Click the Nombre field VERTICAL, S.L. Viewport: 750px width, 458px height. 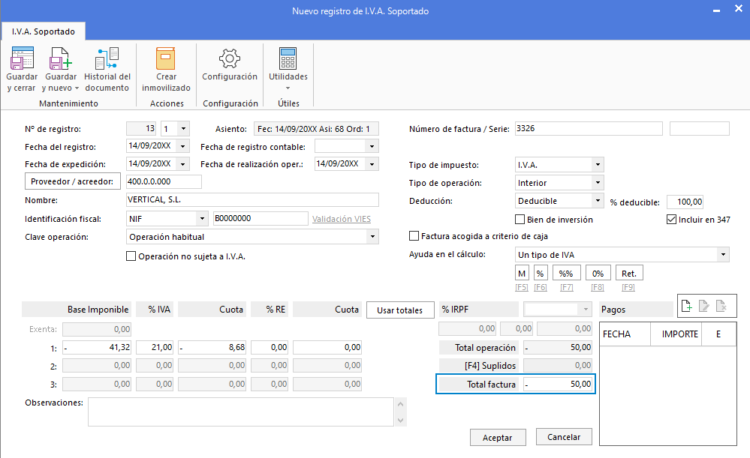coord(252,199)
